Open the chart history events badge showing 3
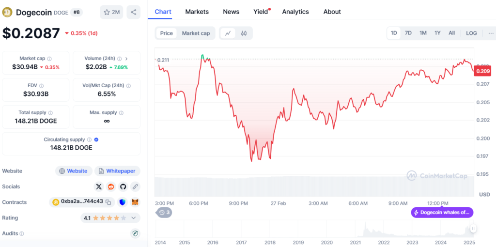 (x=165, y=212)
